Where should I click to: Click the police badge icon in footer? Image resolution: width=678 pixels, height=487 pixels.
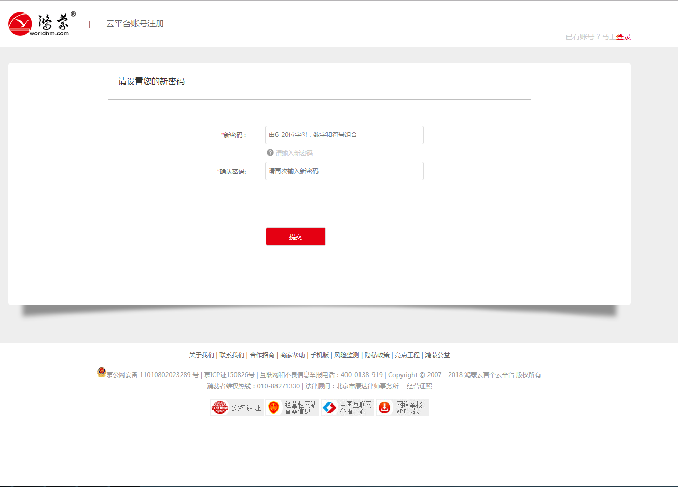(102, 372)
